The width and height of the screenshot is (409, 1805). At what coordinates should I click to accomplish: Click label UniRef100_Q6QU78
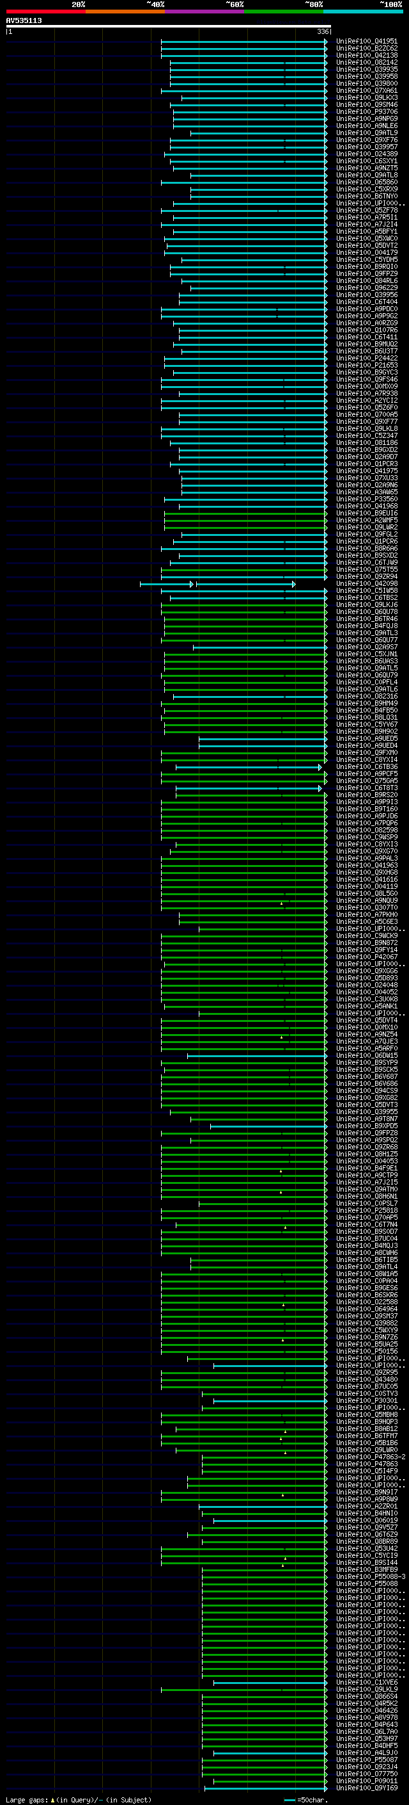366,611
